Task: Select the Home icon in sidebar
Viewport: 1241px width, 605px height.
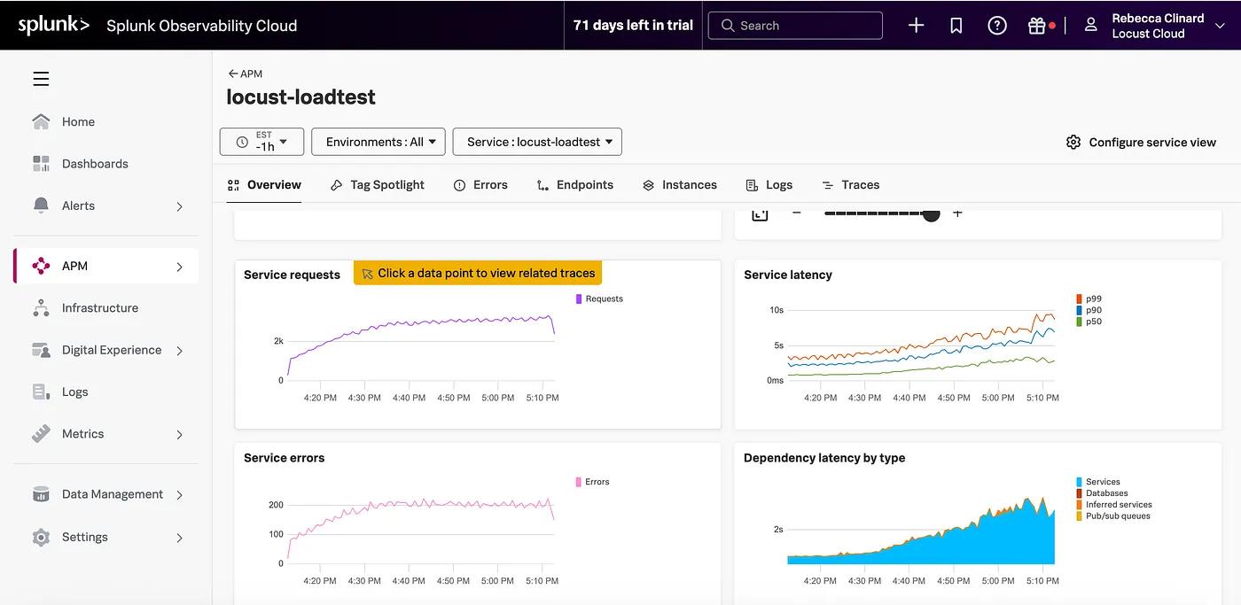Action: (x=41, y=121)
